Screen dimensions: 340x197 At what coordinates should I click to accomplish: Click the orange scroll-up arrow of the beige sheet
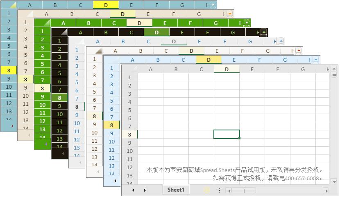[230, 14]
